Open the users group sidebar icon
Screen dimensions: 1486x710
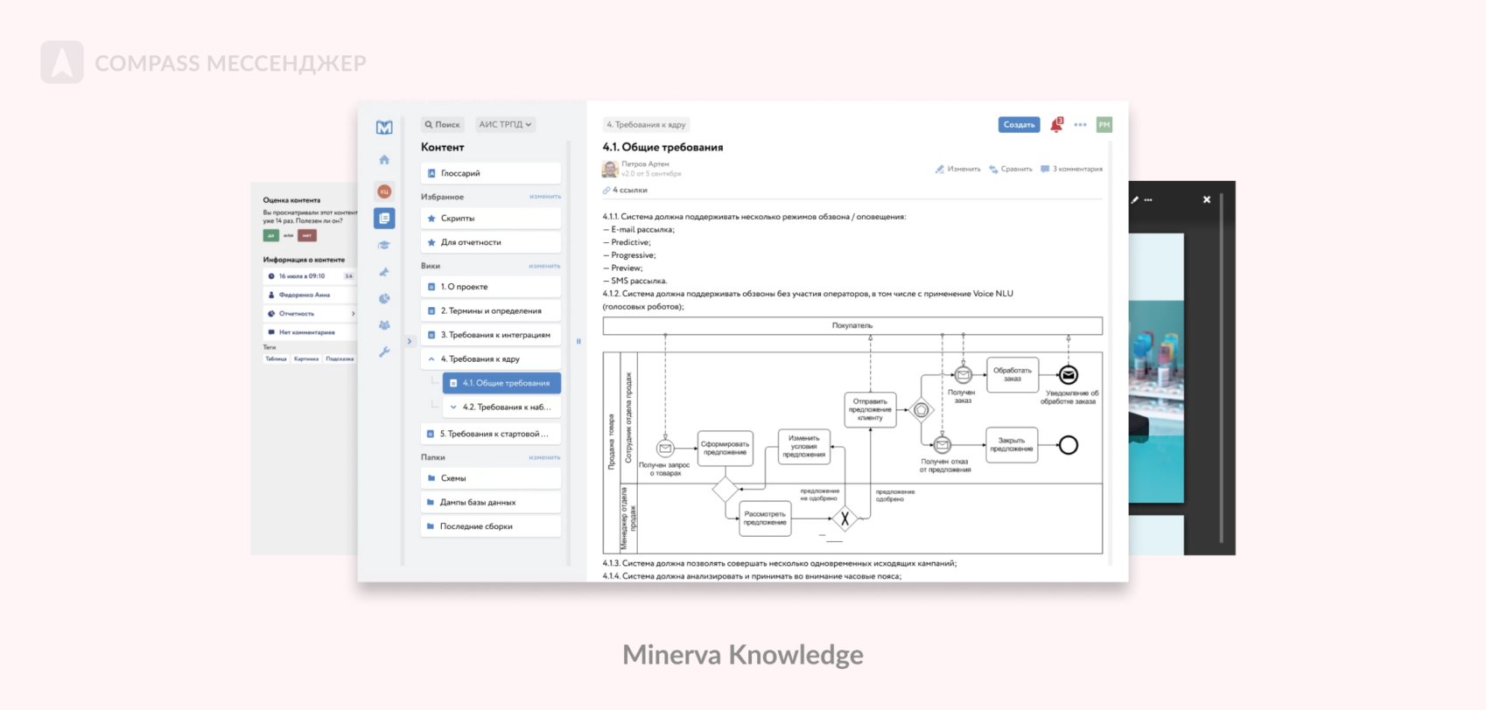click(x=384, y=325)
